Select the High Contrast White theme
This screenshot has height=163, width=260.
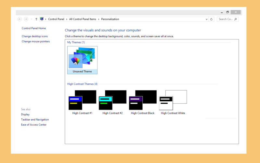173,102
